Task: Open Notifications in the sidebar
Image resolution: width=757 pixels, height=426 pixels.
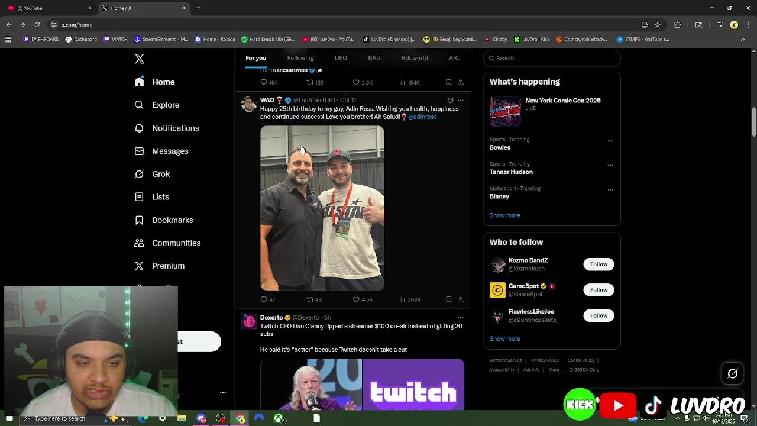Action: click(167, 128)
